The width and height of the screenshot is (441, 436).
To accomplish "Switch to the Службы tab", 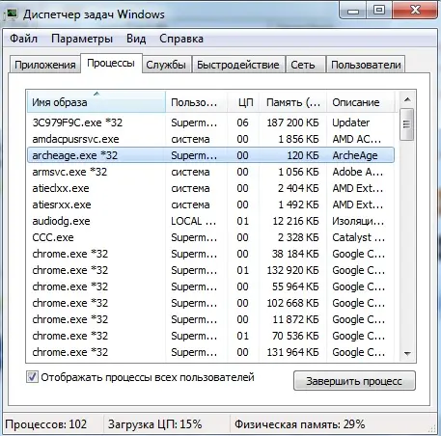I will click(166, 65).
